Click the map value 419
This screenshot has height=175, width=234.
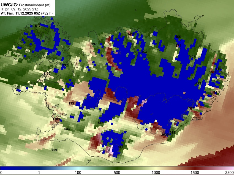[x=218, y=69]
